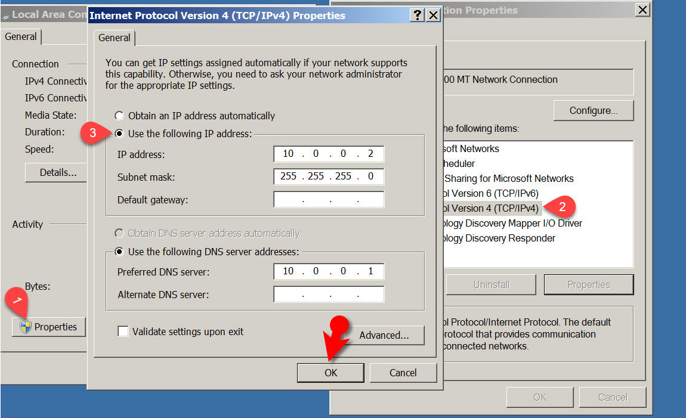686x418 pixels.
Task: Click the IP address field
Action: click(329, 154)
